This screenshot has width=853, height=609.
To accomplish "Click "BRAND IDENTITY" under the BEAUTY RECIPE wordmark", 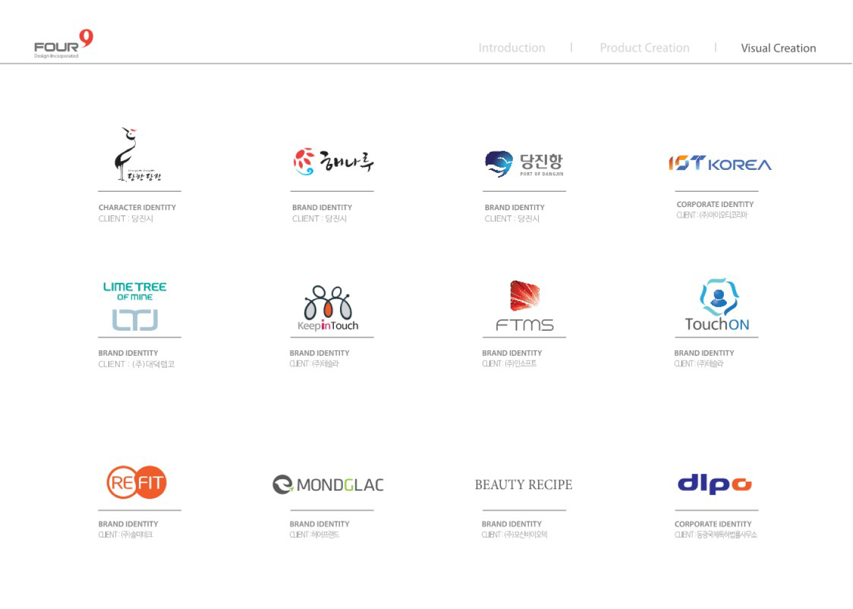I will coord(512,524).
